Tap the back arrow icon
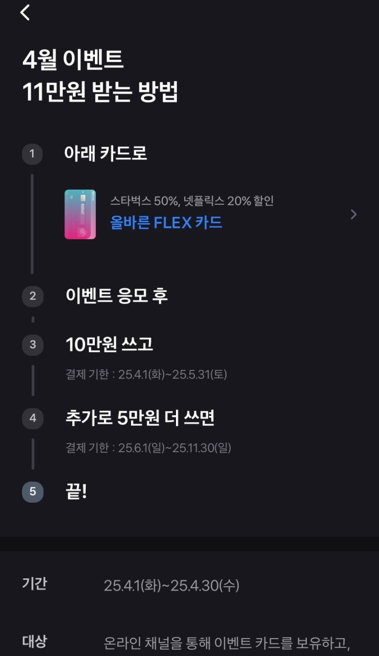The image size is (379, 656). click(x=26, y=12)
